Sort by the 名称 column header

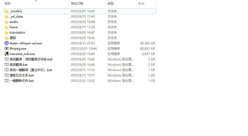coord(7,4)
